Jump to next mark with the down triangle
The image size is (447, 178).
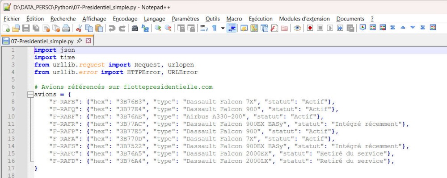point(413,28)
